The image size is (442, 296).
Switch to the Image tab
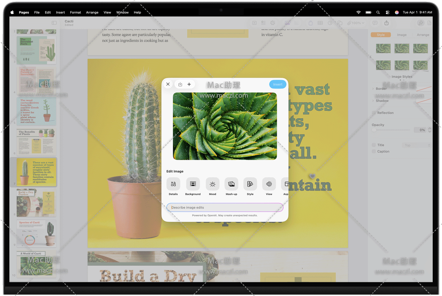point(402,34)
